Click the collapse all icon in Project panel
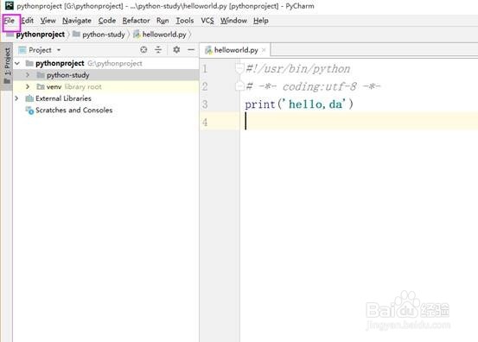Image resolution: width=478 pixels, height=342 pixels. 158,49
